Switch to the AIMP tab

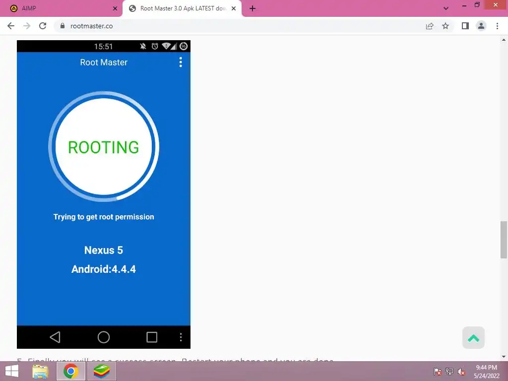tap(61, 8)
